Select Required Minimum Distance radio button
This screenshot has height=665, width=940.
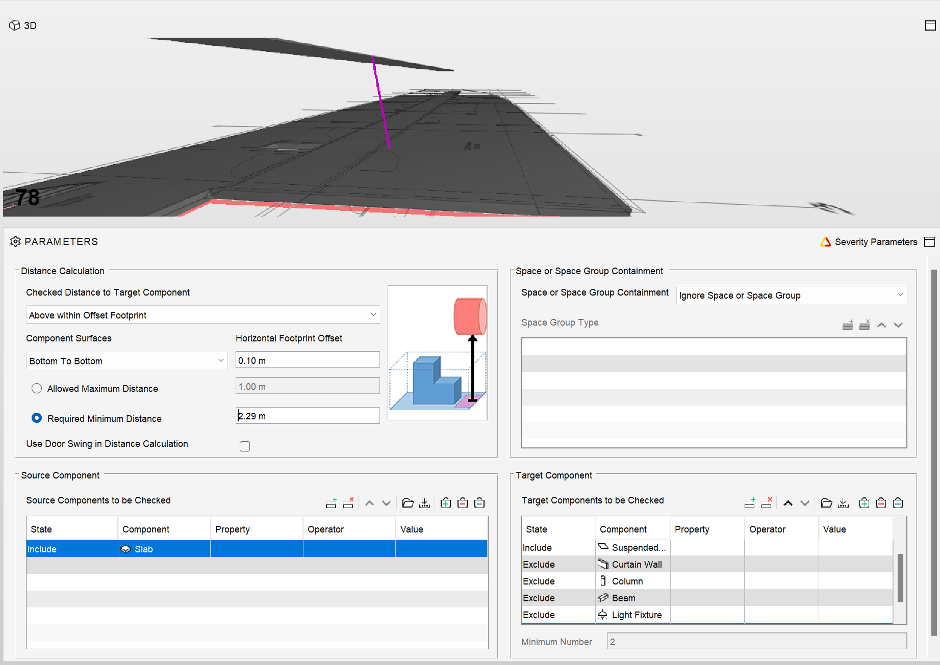(37, 418)
